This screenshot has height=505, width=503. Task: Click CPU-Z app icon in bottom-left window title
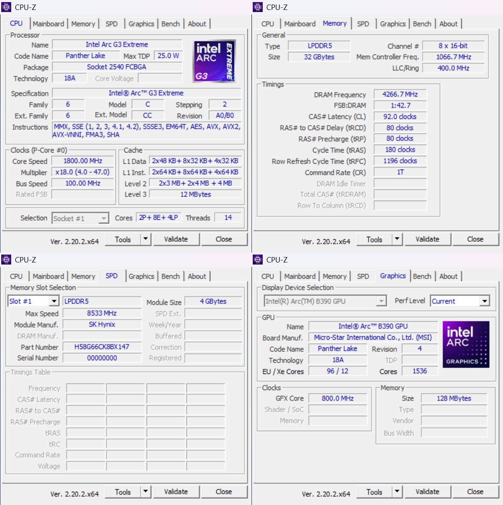[x=7, y=260]
